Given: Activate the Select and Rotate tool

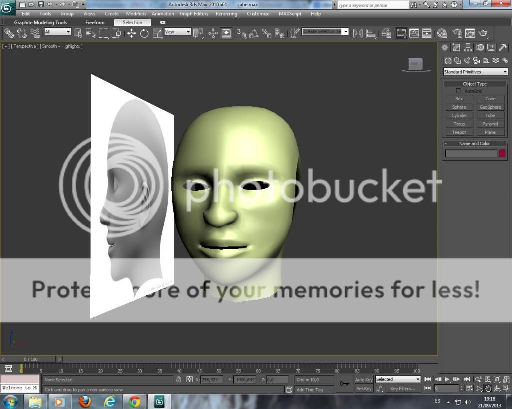Looking at the screenshot, I should point(144,33).
